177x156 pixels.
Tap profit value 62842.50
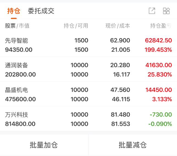coord(158,40)
